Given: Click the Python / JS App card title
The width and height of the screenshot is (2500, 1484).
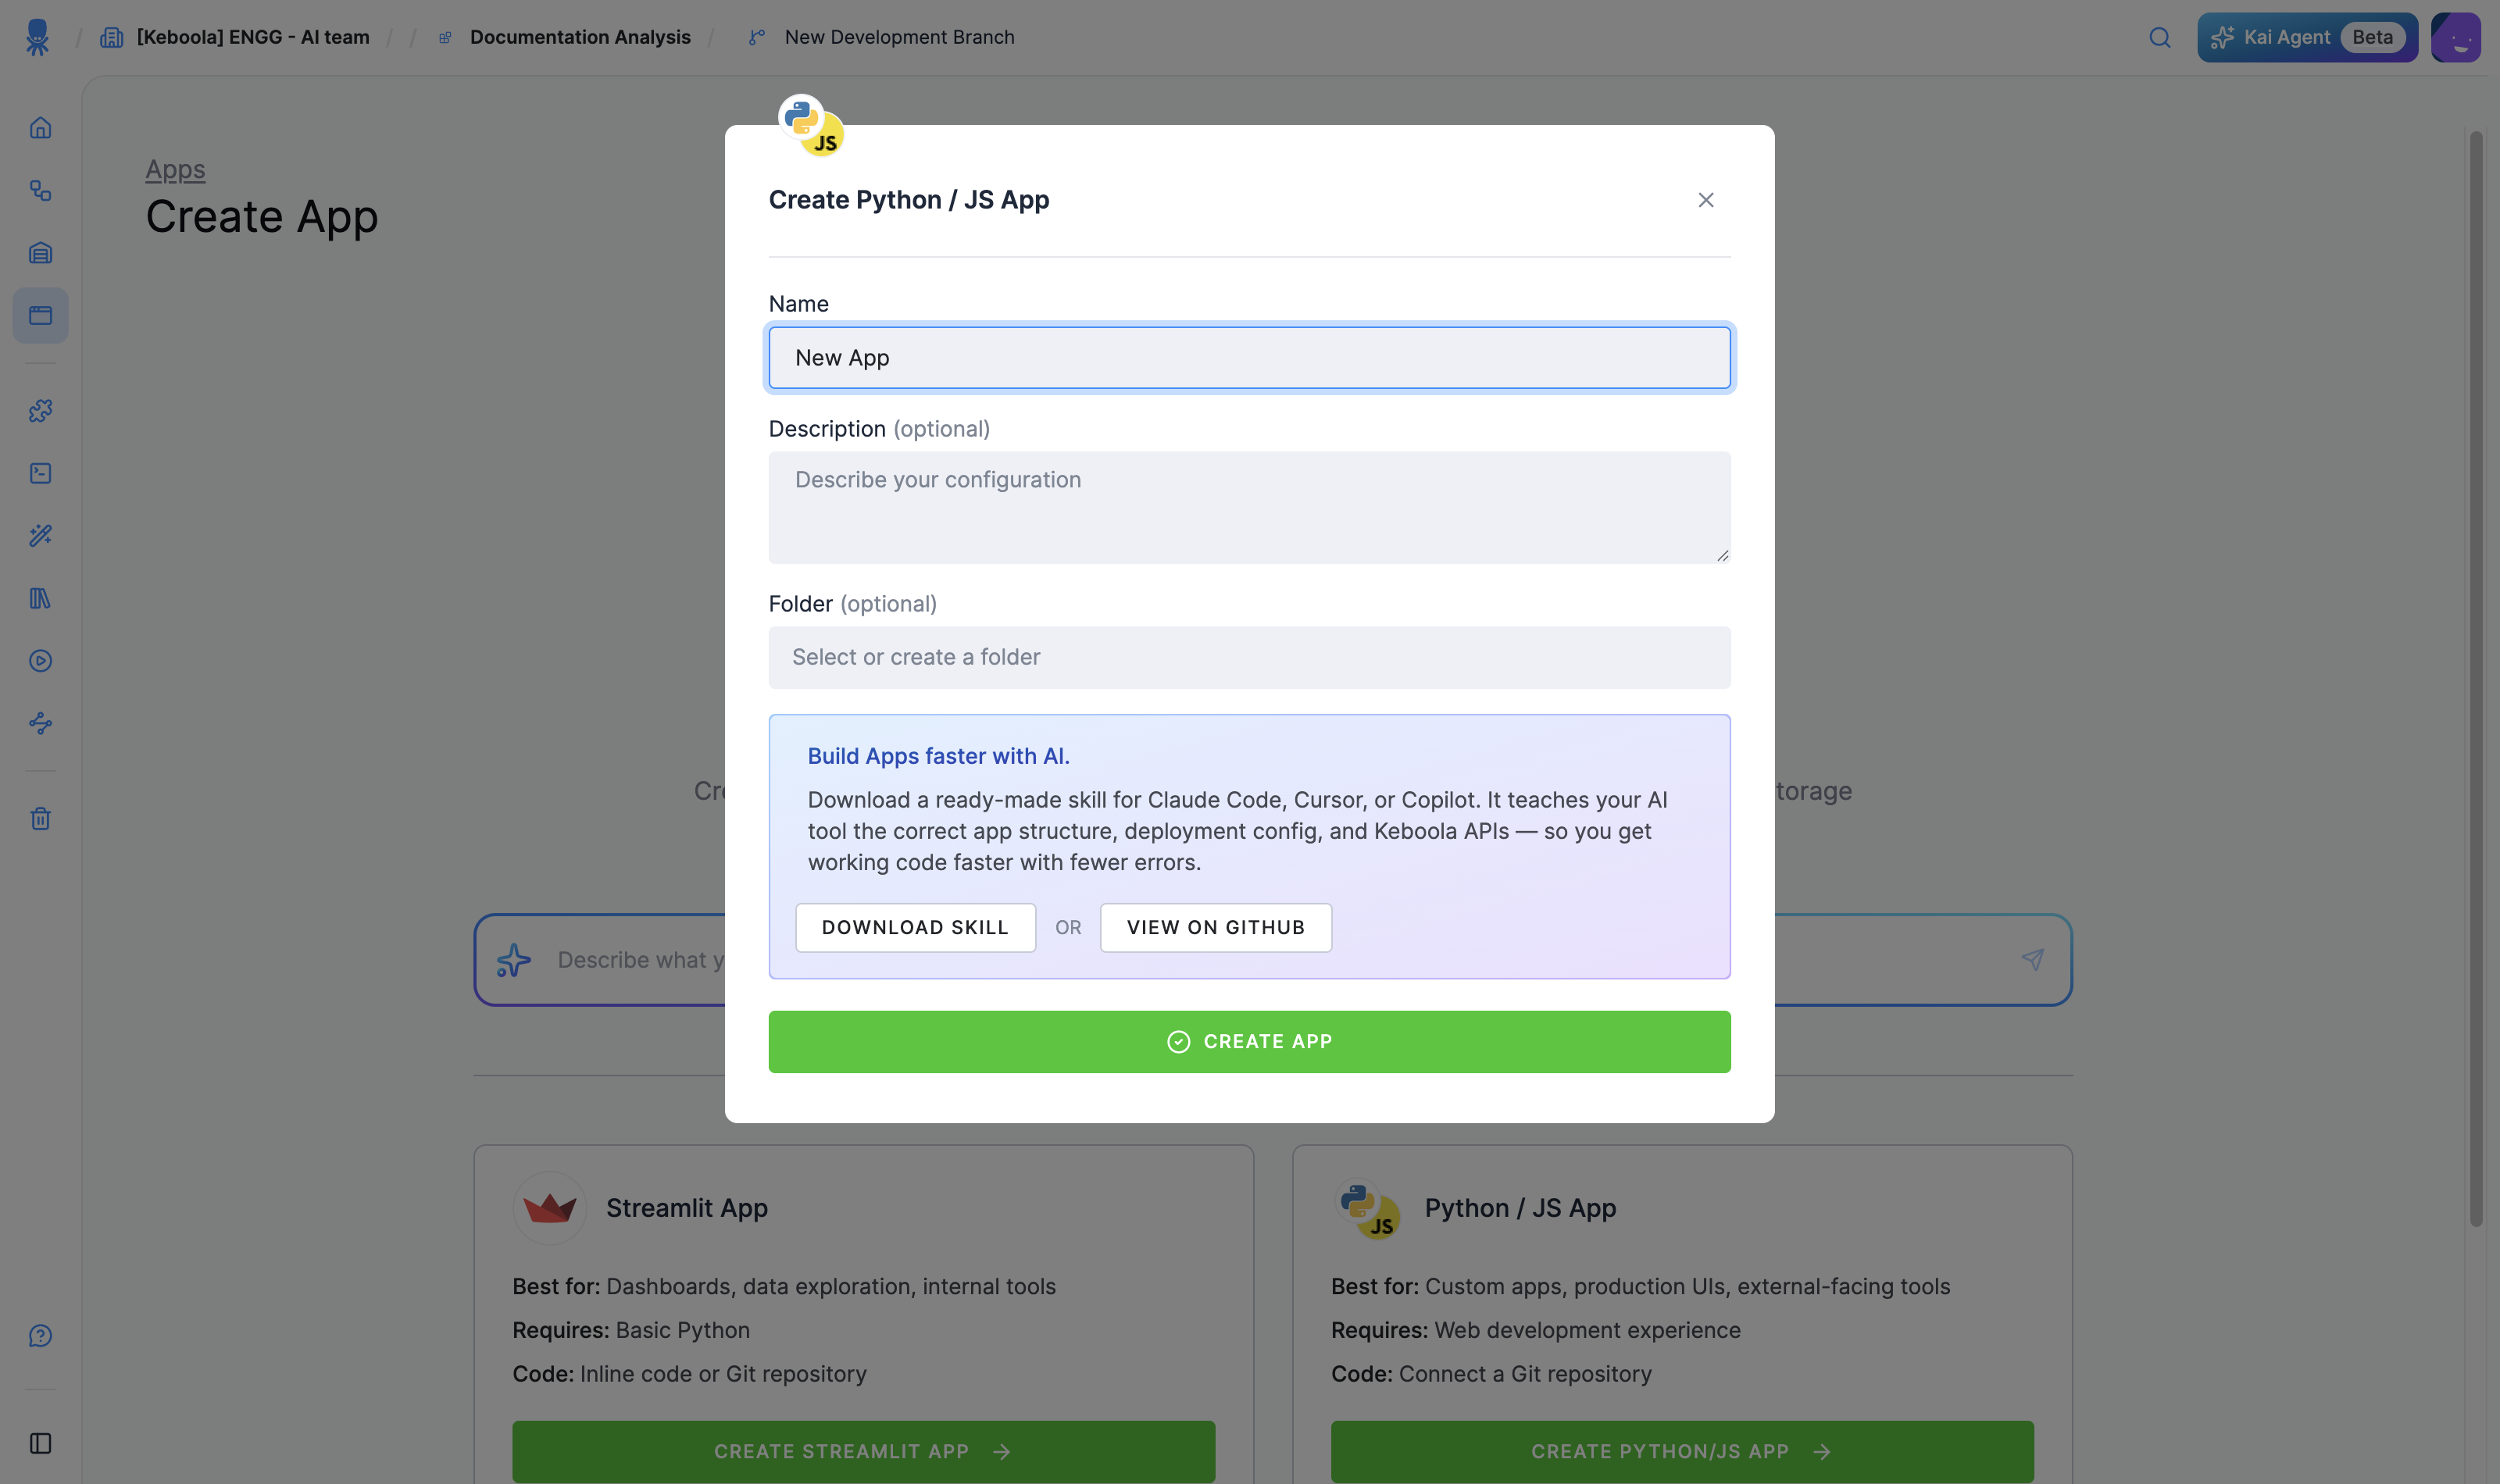Looking at the screenshot, I should [x=1520, y=1208].
